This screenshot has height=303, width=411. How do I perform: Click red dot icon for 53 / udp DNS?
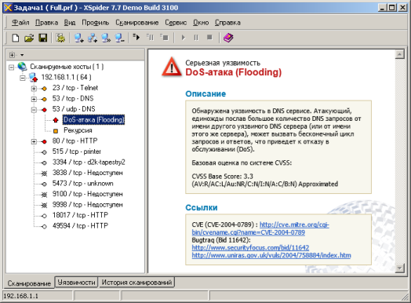[44, 110]
